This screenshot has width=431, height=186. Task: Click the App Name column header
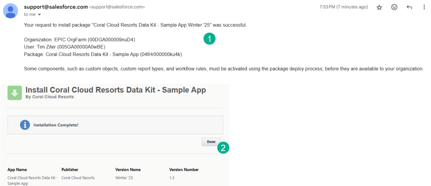[x=18, y=170]
